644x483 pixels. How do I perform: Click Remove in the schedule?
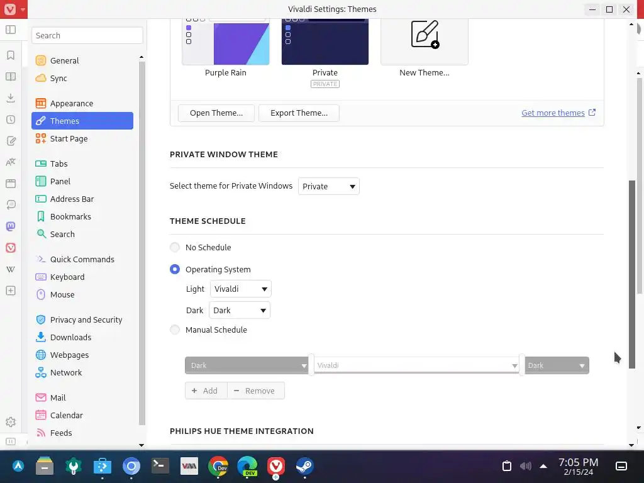(x=255, y=391)
